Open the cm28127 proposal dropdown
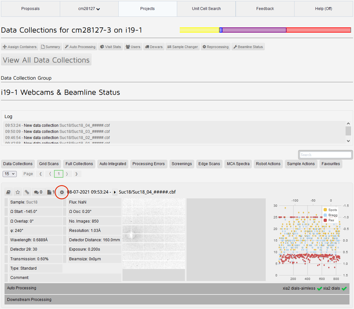Image resolution: width=354 pixels, height=309 pixels. click(x=89, y=9)
